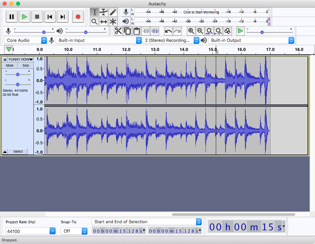Solo the FUNNY HOW track
Viewport: 315px width, 244px height.
[25, 65]
